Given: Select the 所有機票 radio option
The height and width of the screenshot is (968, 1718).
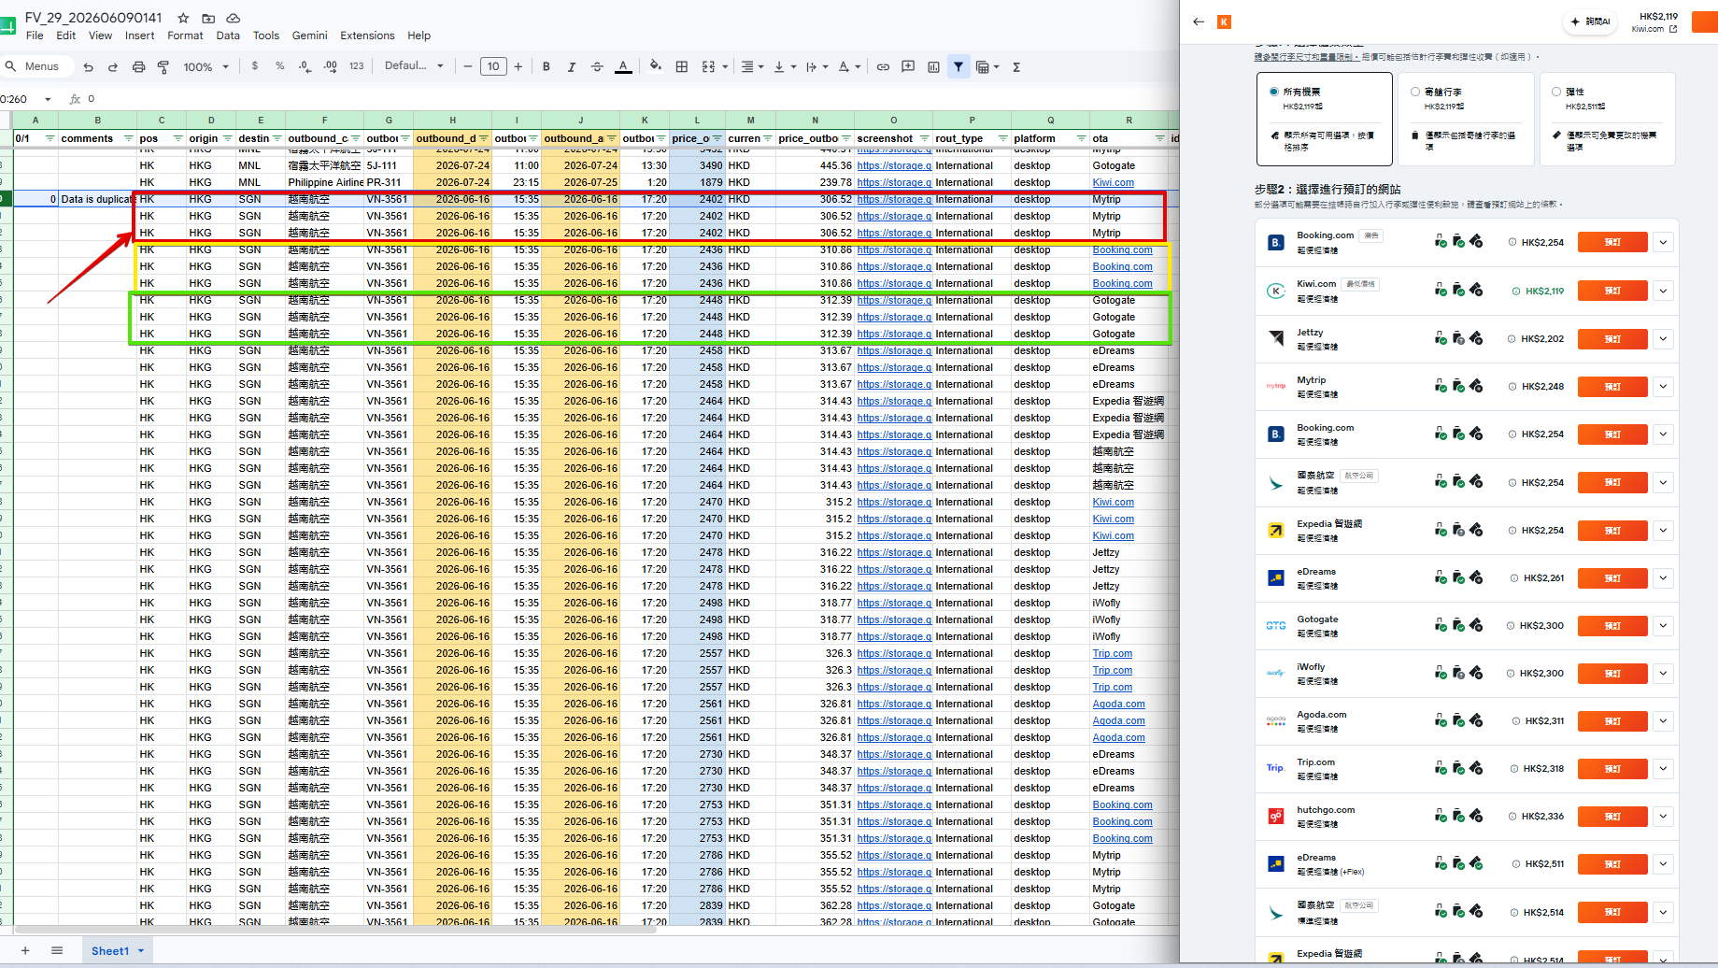Looking at the screenshot, I should point(1274,92).
